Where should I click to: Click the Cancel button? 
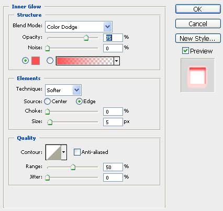click(198, 24)
